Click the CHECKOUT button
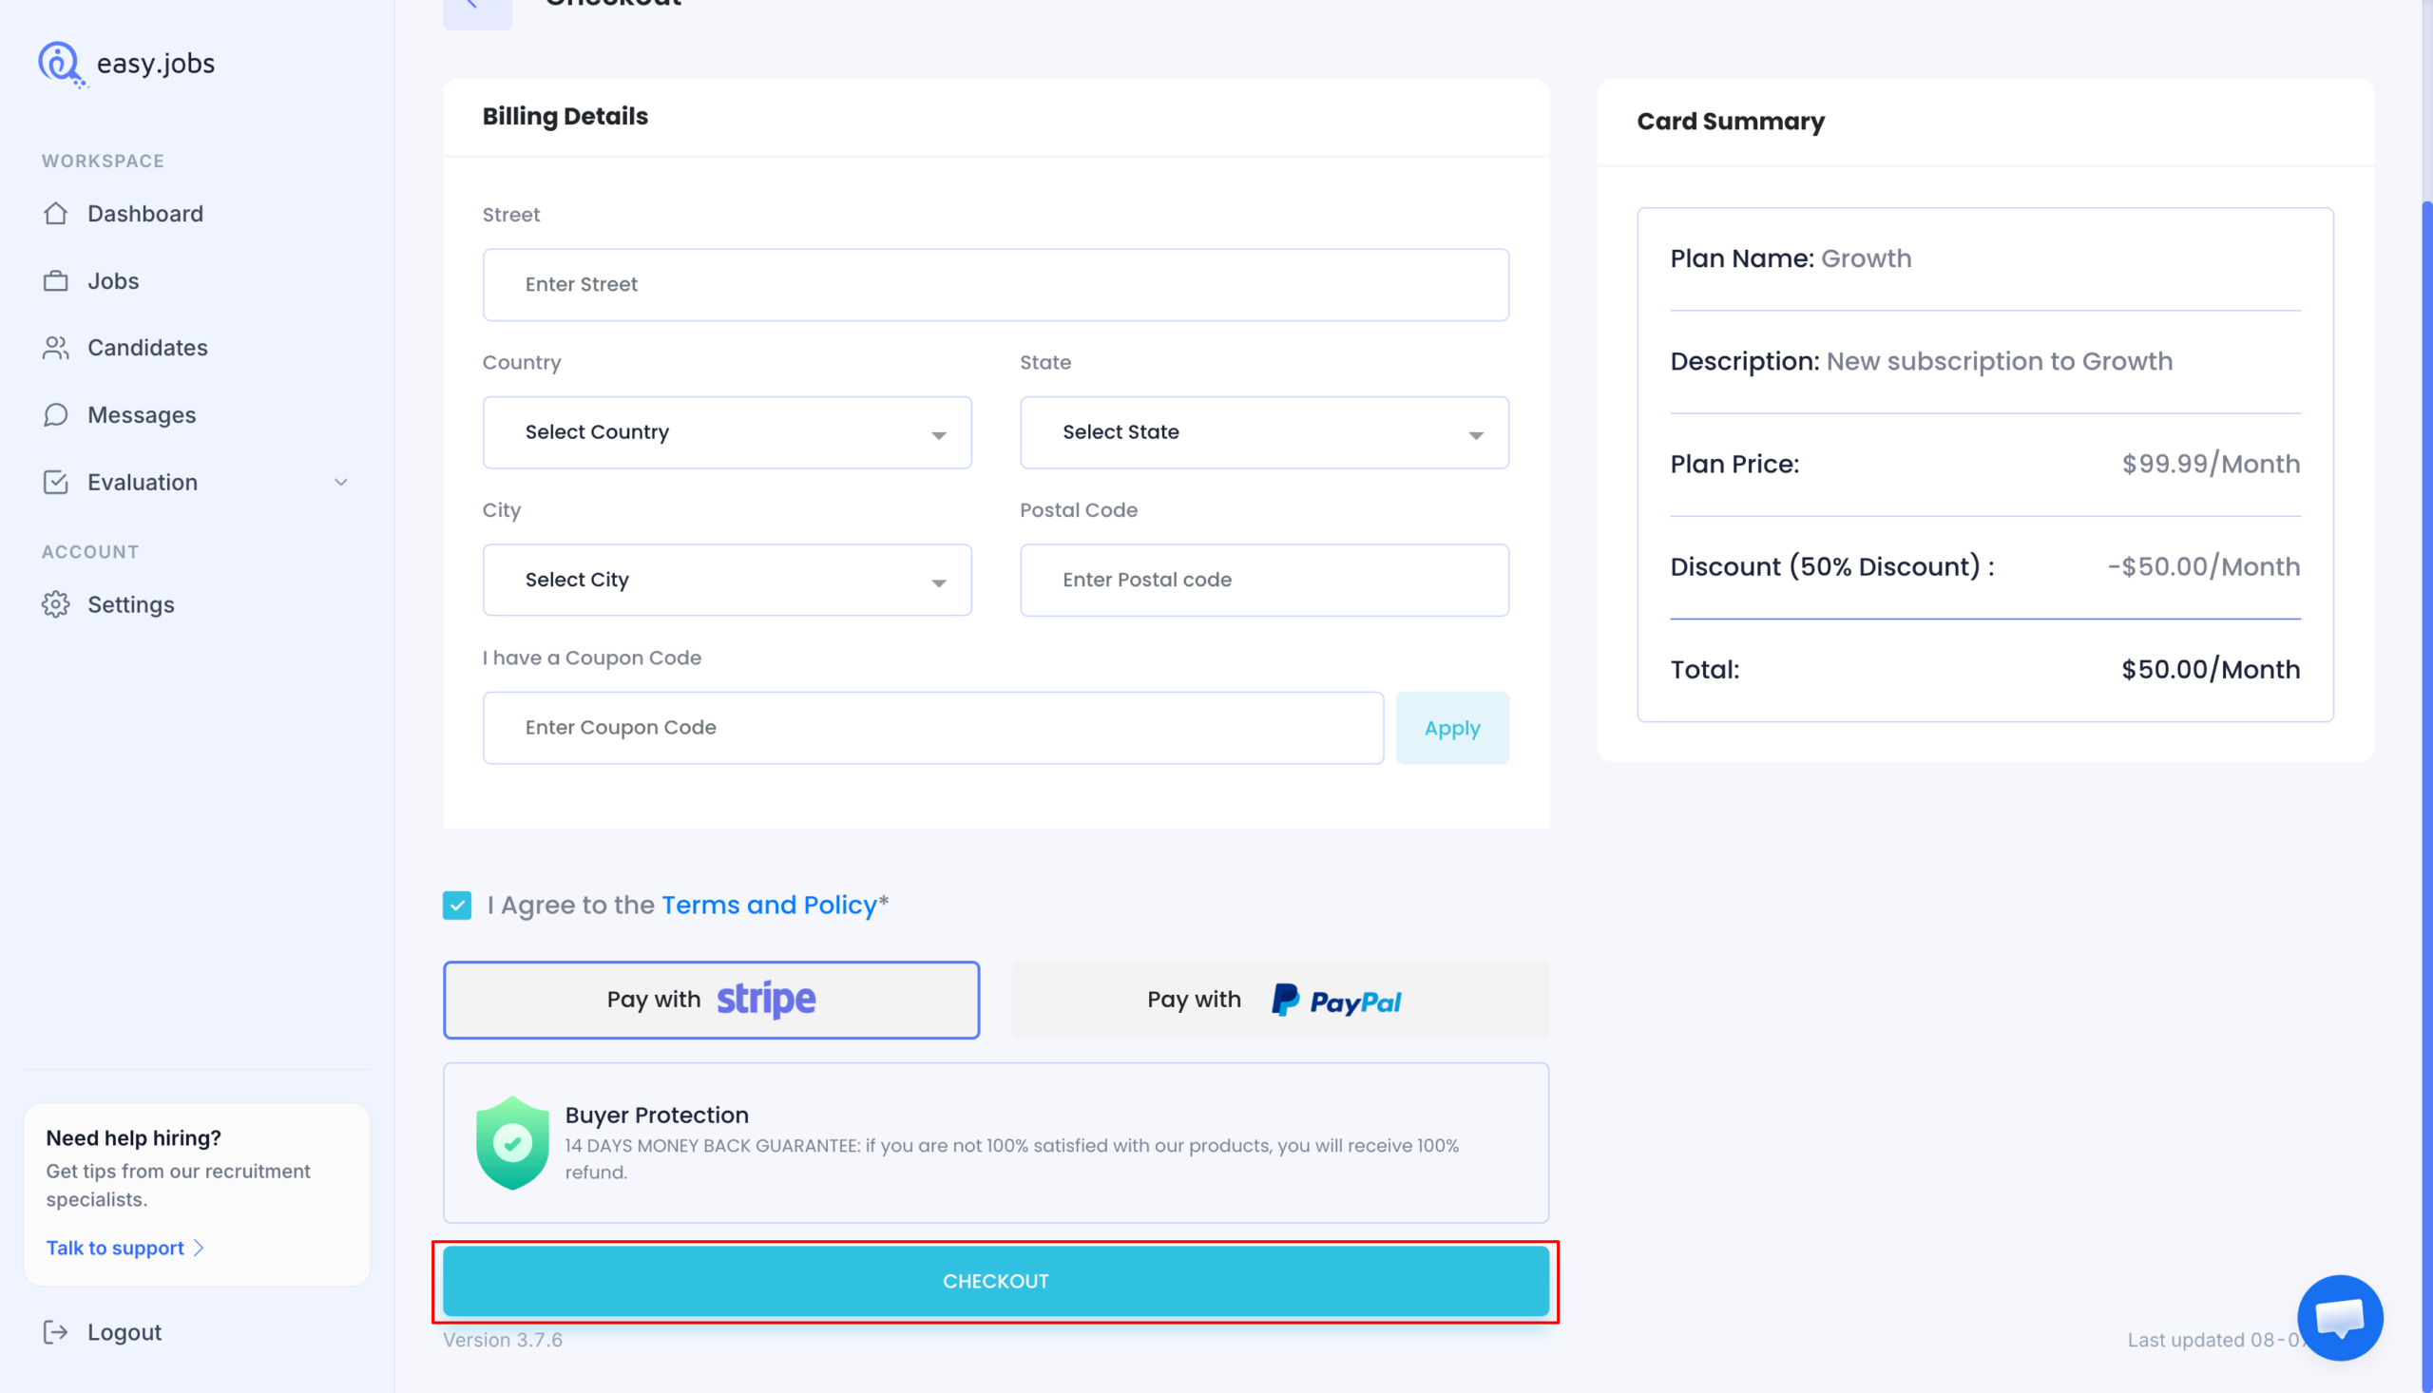The width and height of the screenshot is (2433, 1393). tap(995, 1281)
